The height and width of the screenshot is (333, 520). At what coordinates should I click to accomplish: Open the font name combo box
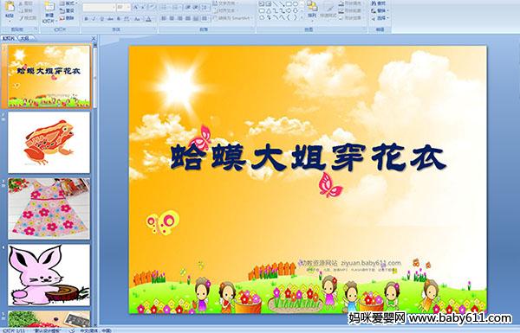(99, 7)
